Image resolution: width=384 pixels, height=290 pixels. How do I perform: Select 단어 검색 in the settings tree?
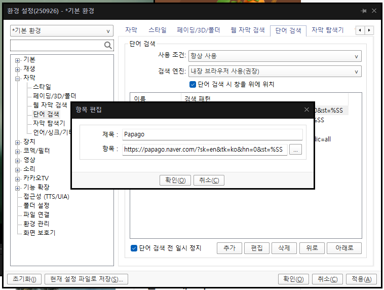pyautogui.click(x=46, y=114)
